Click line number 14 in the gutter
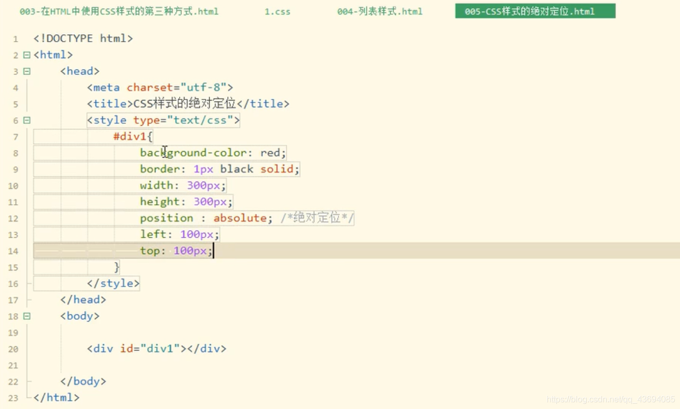The width and height of the screenshot is (680, 409). (13, 251)
